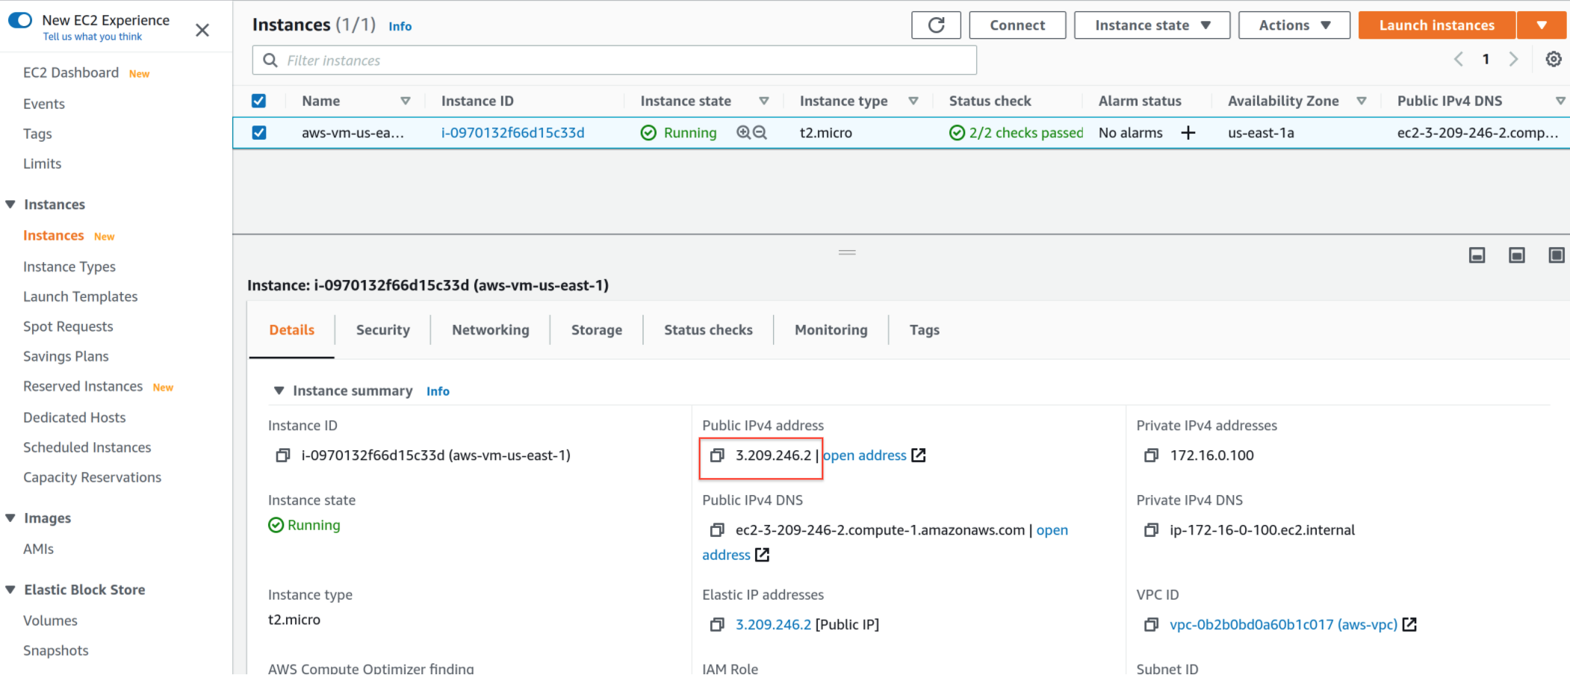Click the search magnifier in filter box
Image resolution: width=1570 pixels, height=684 pixels.
[270, 60]
